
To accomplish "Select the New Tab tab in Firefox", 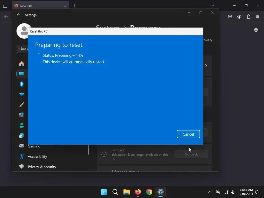I will [40, 6].
